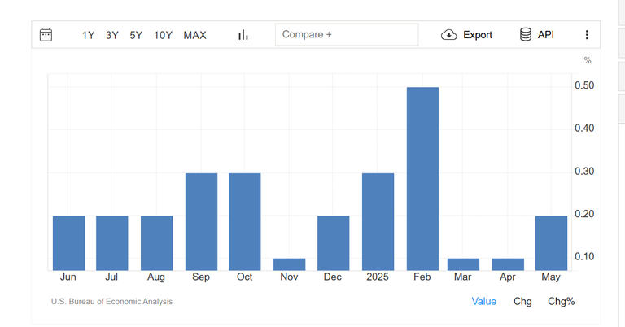625x327 pixels.
Task: Click the Feb x-axis label
Action: (x=422, y=277)
